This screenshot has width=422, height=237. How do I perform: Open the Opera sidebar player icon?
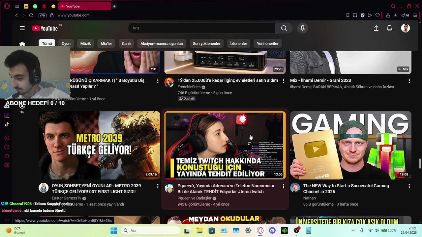pos(7,138)
